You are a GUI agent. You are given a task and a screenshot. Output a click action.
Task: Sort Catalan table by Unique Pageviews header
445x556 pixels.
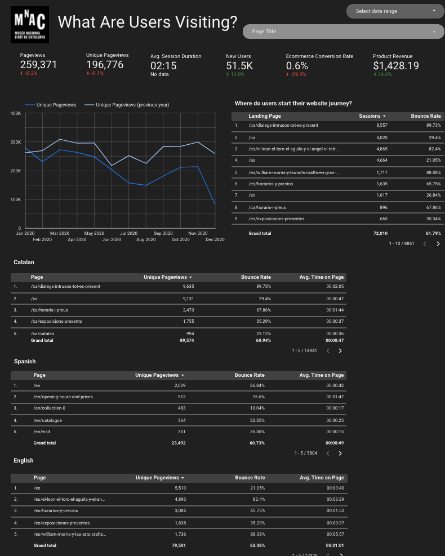167,277
